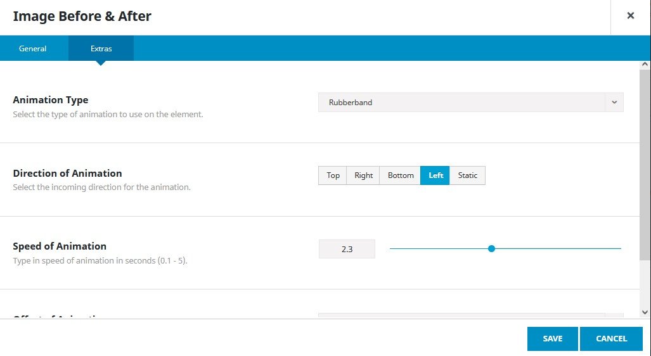Set animation direction to Top
Image resolution: width=651 pixels, height=356 pixels.
pyautogui.click(x=333, y=175)
